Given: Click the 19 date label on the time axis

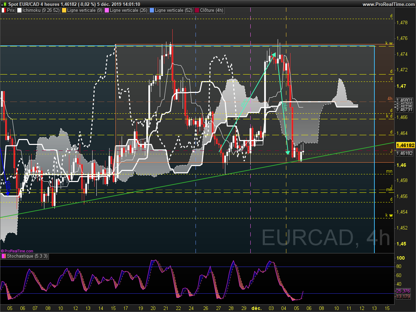Looking at the screenshot, I should point(140,308).
